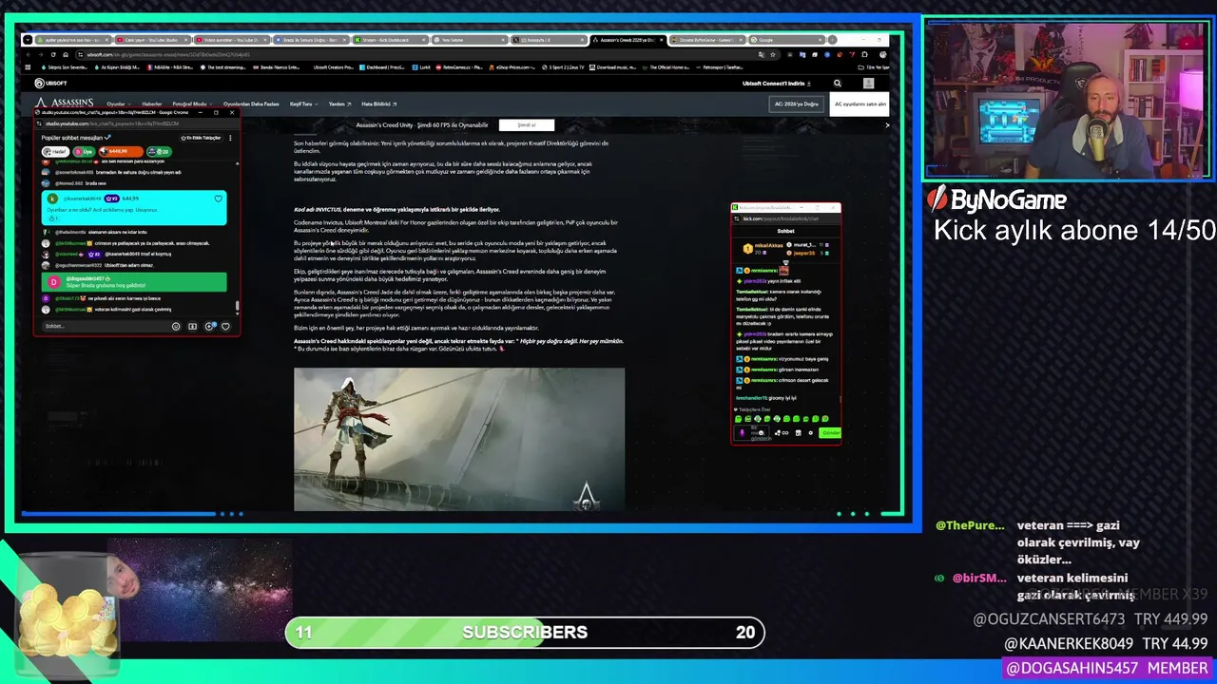1217x684 pixels.
Task: Advance banner with right arrow
Action: [887, 125]
